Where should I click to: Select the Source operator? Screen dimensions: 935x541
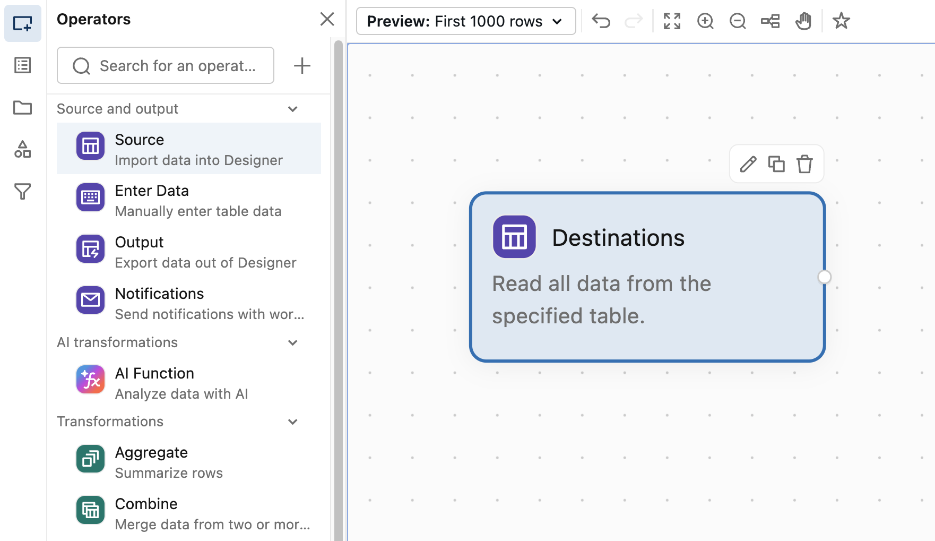189,149
